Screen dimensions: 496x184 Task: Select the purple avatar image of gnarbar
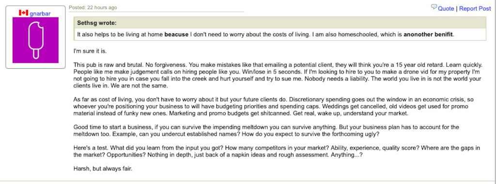[35, 40]
